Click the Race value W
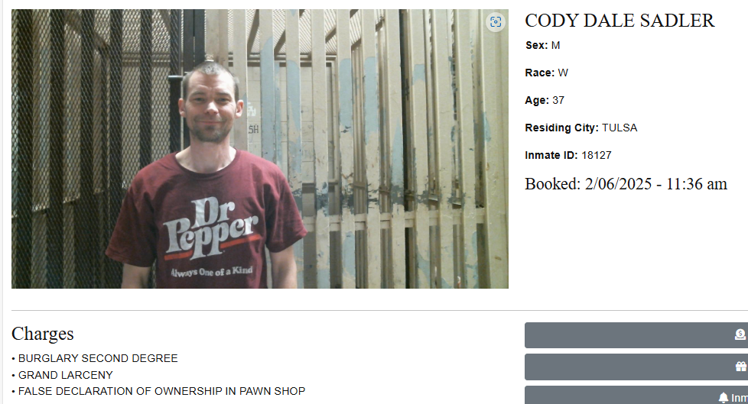This screenshot has width=748, height=404. pos(563,73)
